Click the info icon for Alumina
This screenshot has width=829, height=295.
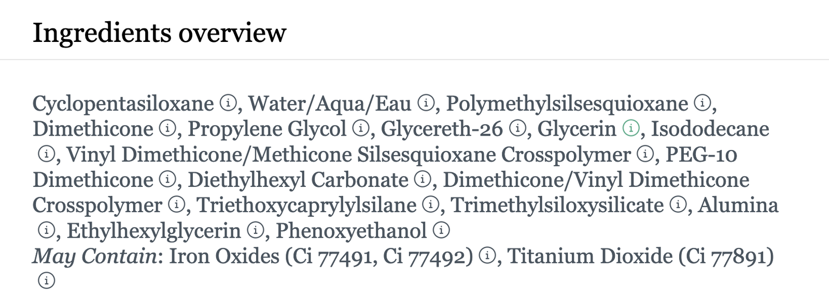[x=47, y=230]
